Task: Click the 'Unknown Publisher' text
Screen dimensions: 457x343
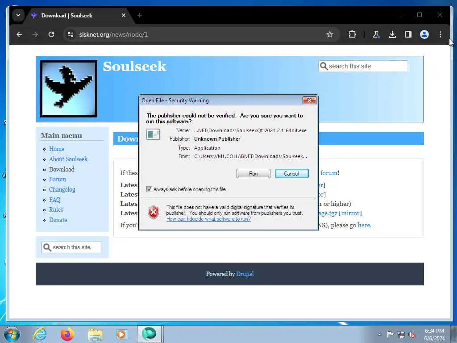Action: [217, 139]
